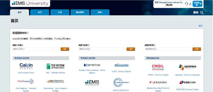Open the EMIS publication logo

click(x=92, y=83)
